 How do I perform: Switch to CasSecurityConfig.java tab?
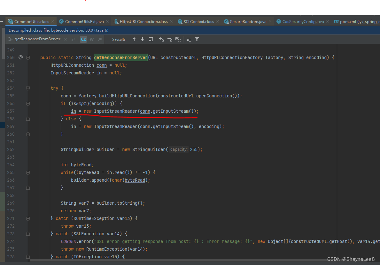[303, 21]
